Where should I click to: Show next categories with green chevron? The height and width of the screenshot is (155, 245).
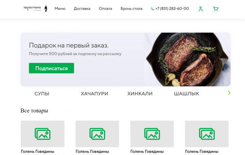click(x=229, y=93)
